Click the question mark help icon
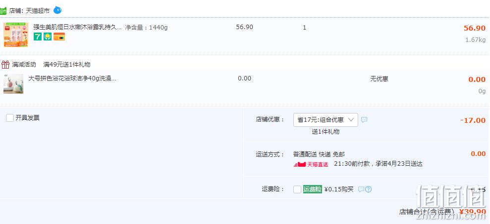490x224 pixels. pyautogui.click(x=368, y=189)
